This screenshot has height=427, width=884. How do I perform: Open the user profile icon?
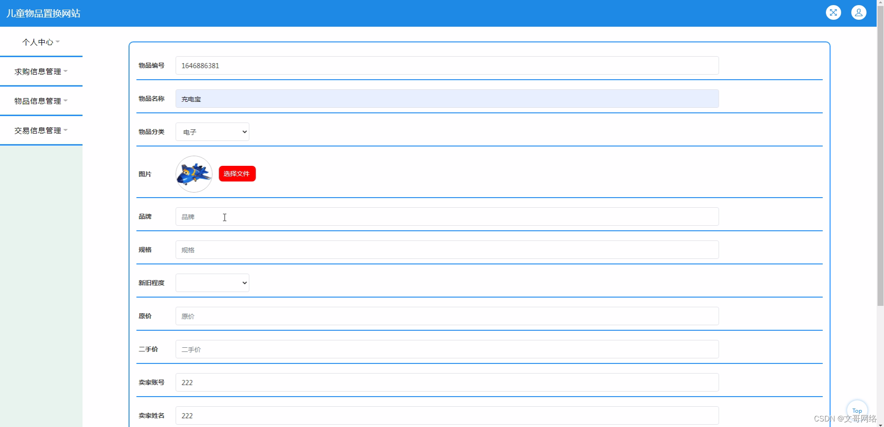coord(859,12)
